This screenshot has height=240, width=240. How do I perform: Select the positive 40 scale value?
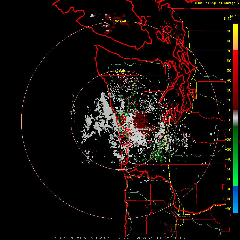[229, 81]
